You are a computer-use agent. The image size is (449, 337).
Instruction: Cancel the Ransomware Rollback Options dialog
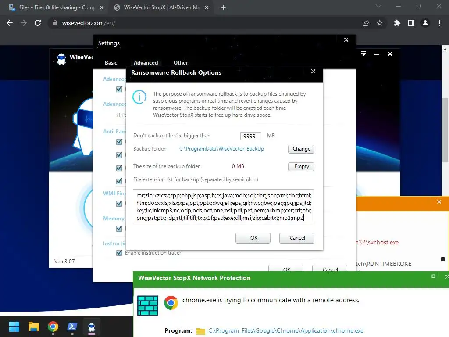pyautogui.click(x=297, y=238)
